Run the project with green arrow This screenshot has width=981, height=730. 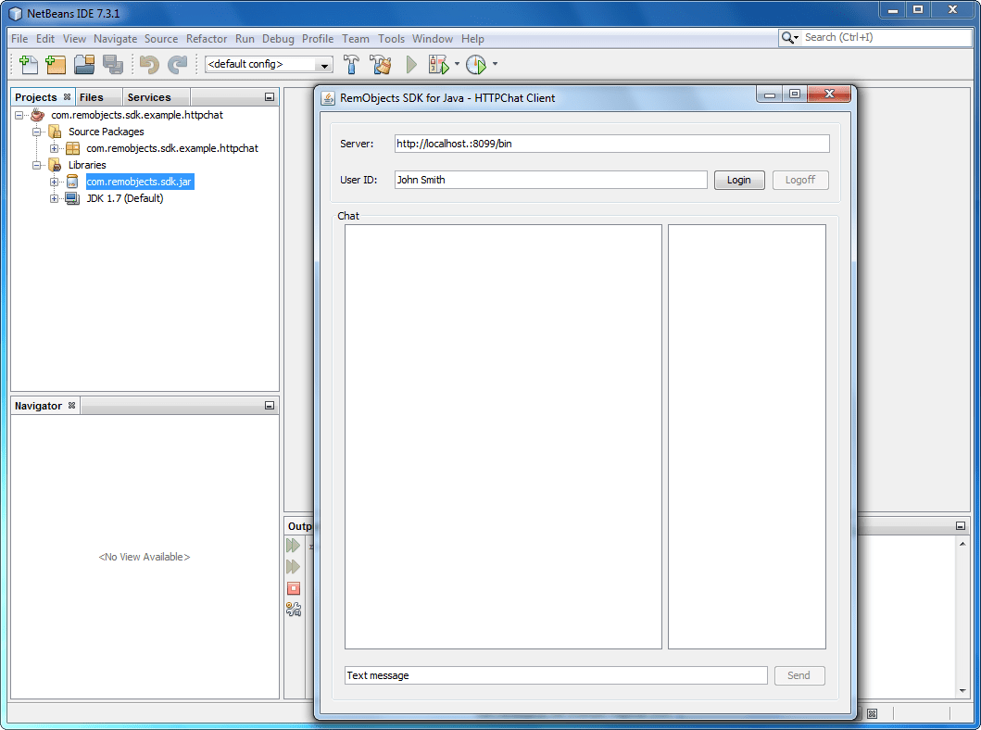411,65
